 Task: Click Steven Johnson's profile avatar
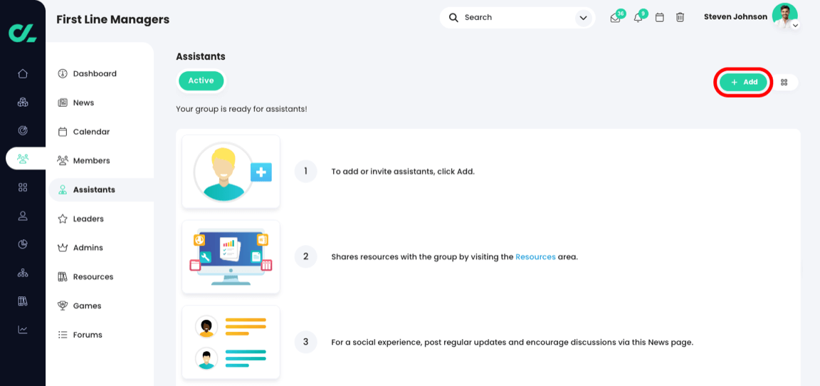784,16
